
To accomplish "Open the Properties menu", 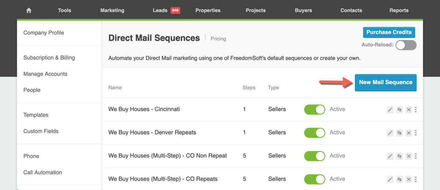I will pos(208,11).
